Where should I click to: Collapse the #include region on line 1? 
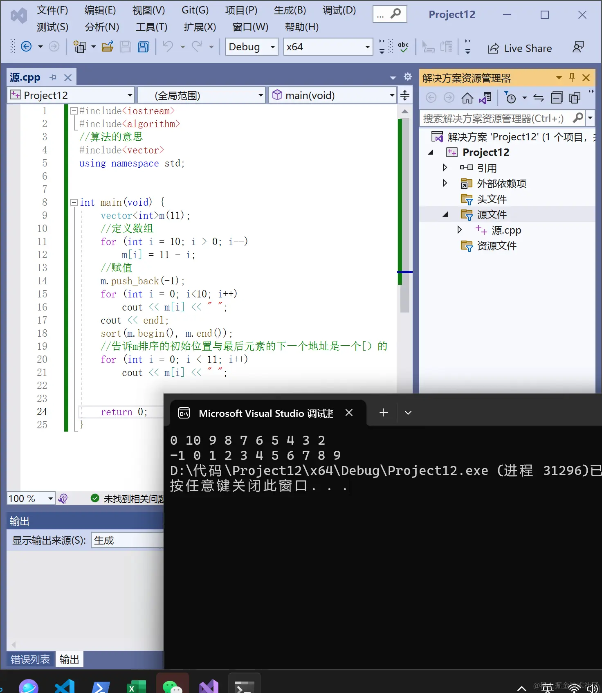click(74, 111)
